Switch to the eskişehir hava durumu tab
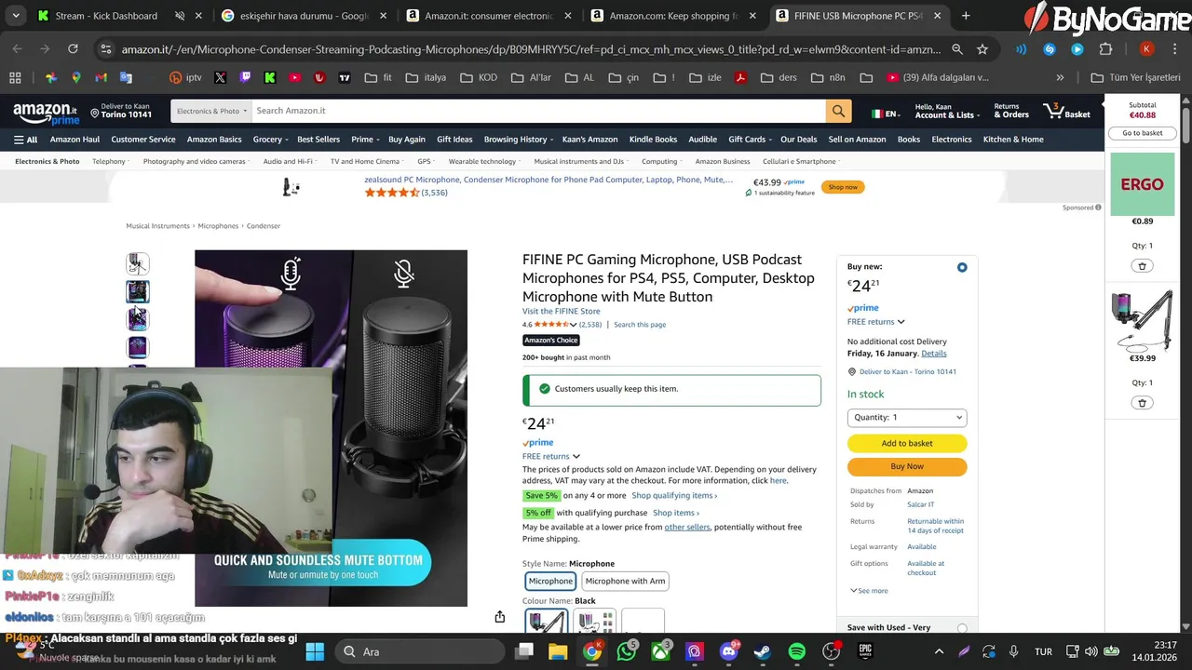Image resolution: width=1192 pixels, height=670 pixels. (304, 16)
